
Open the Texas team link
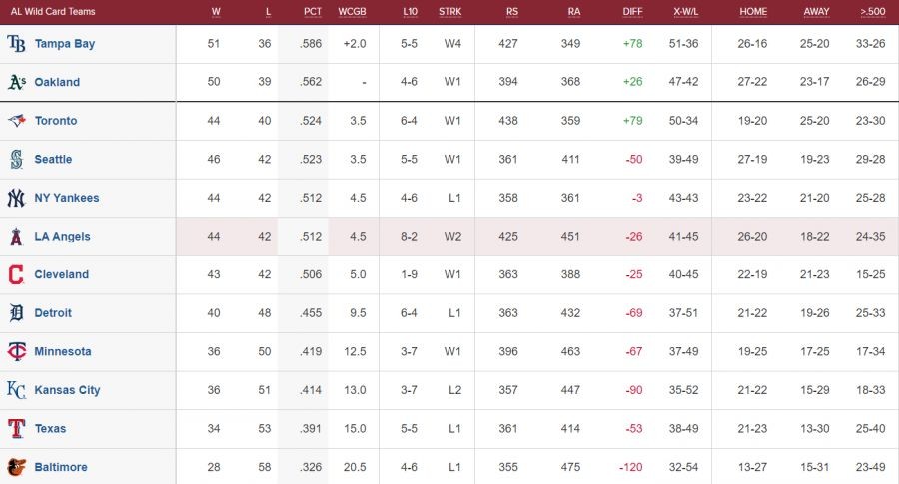[x=50, y=429]
